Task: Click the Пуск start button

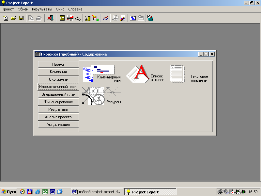Action: pyautogui.click(x=9, y=192)
